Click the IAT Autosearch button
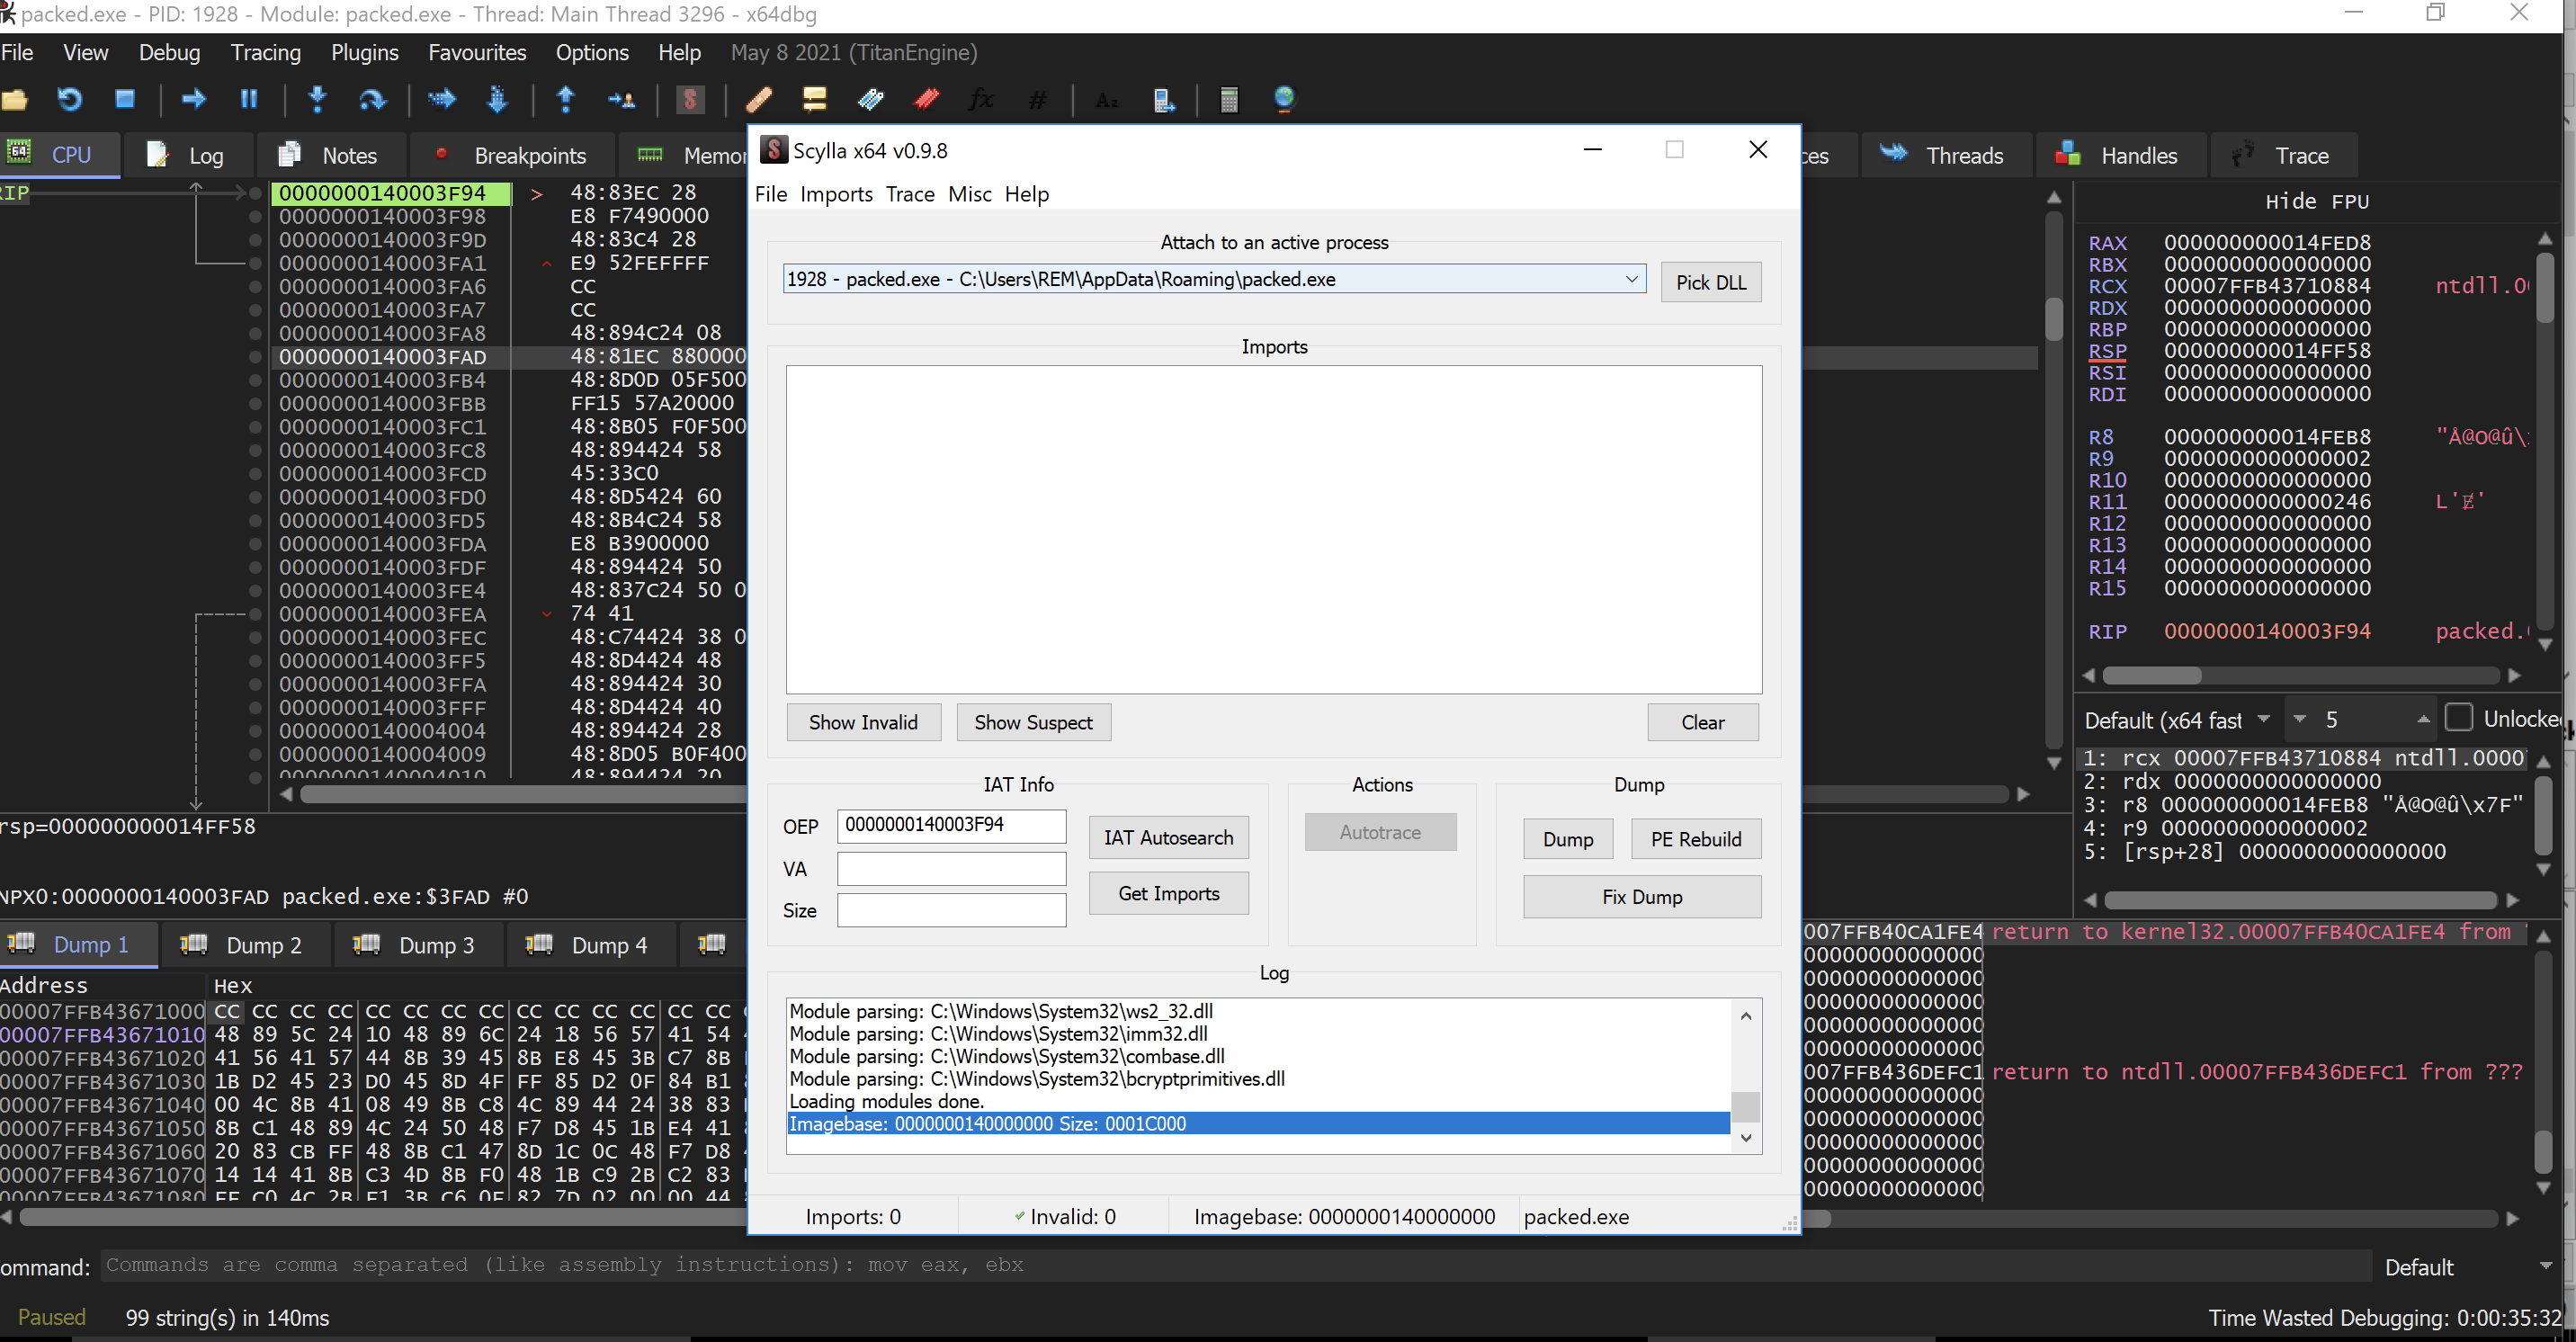Screen dimensions: 2576x1342 1168,838
